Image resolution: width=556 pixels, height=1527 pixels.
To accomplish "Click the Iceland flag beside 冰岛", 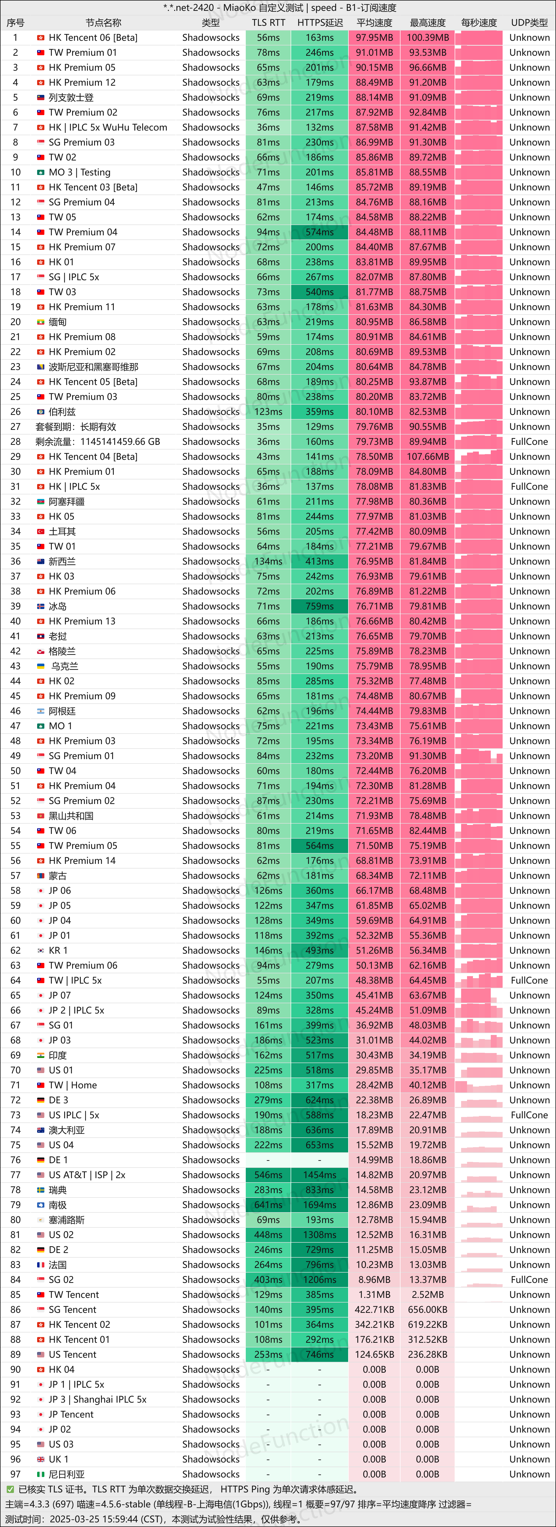I will point(41,606).
